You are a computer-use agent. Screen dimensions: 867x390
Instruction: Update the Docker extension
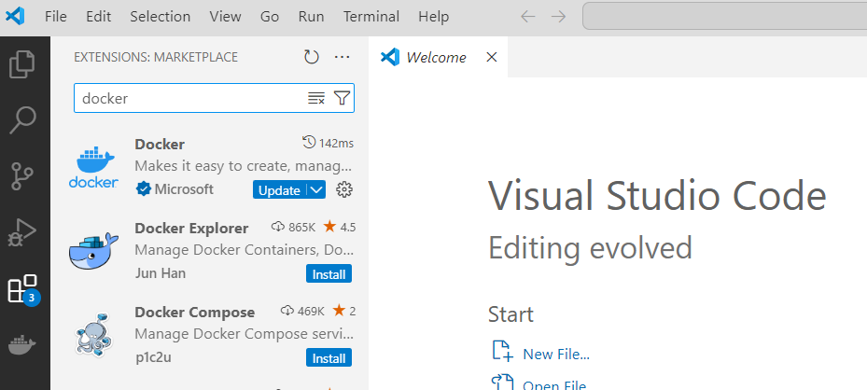[x=280, y=190]
